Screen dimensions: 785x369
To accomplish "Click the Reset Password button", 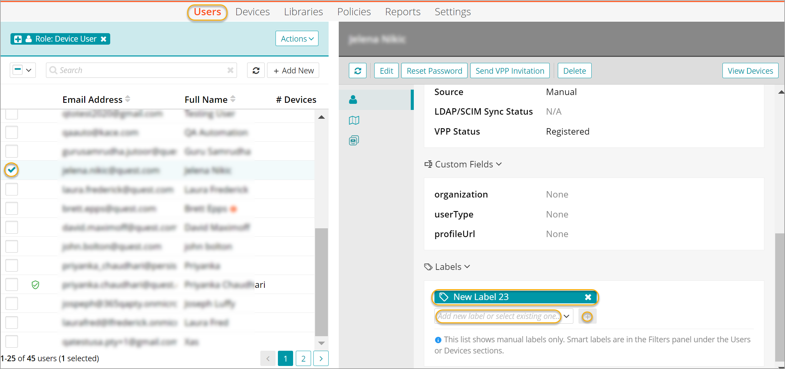I will [434, 71].
